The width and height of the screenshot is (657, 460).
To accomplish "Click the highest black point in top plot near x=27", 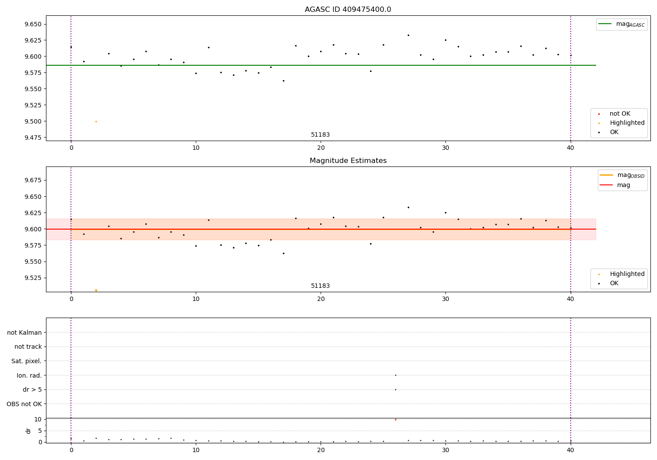I will [408, 35].
